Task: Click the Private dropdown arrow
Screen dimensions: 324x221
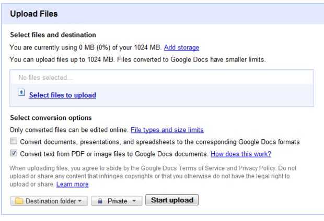Action: 134,201
